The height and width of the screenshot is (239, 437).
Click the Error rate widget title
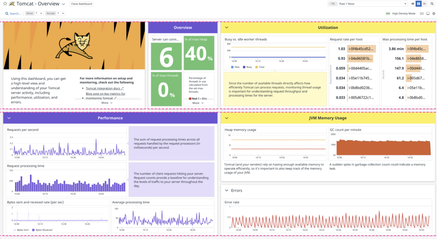coord(233,202)
